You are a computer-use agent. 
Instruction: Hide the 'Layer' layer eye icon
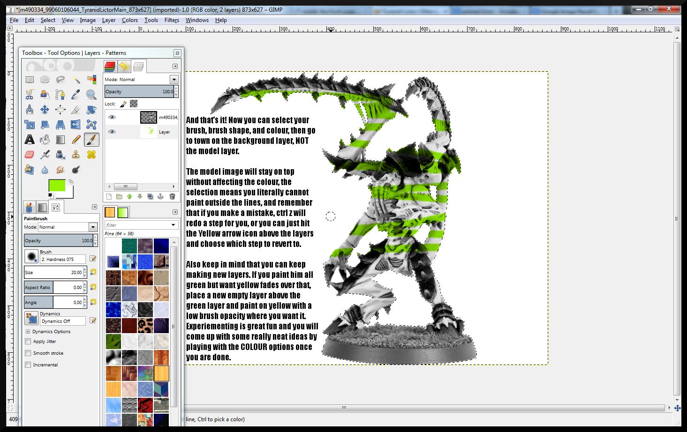point(112,132)
